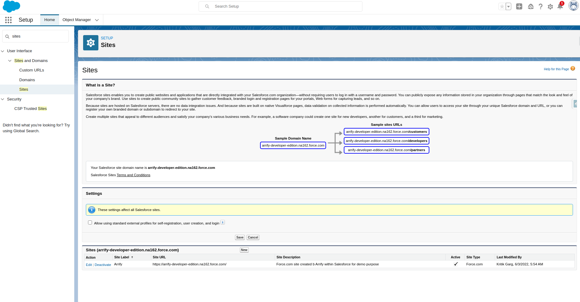Collapse the Sites and Domains subtree
The image size is (580, 302).
10,61
